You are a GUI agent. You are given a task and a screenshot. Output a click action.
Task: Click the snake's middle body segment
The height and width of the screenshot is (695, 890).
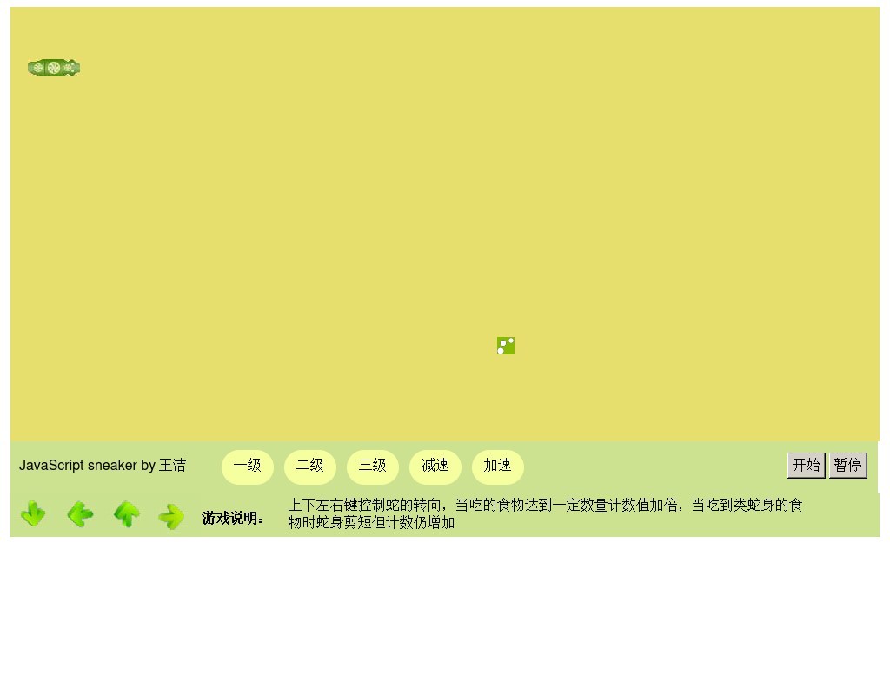pos(54,68)
